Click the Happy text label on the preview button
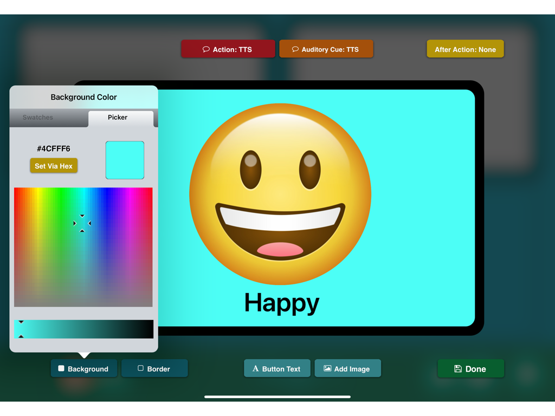555x416 pixels. click(x=281, y=303)
